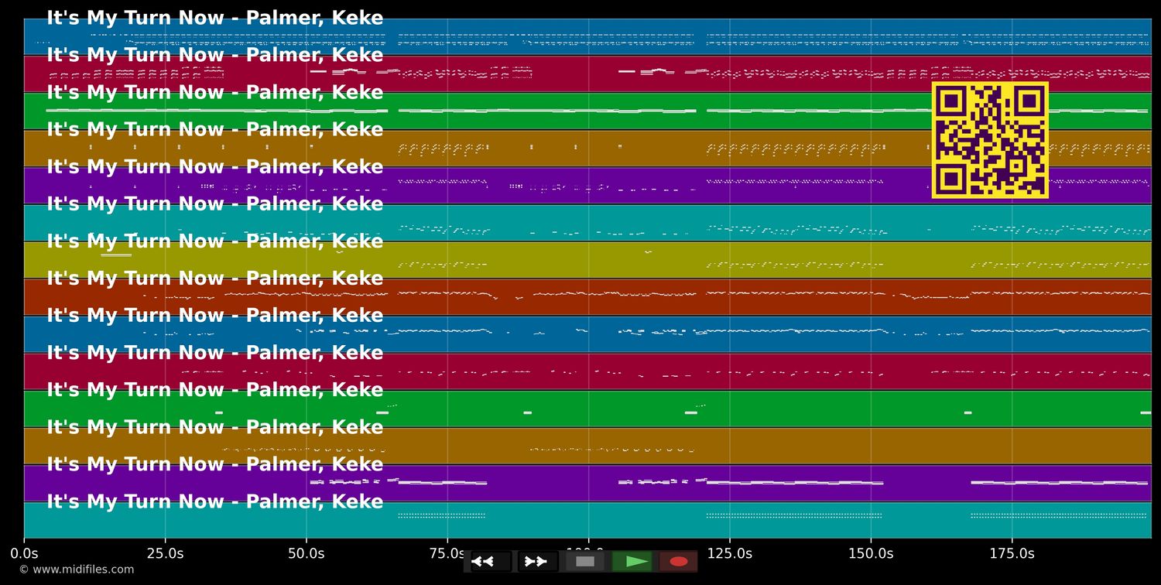Click the 0.0s time axis label
The width and height of the screenshot is (1161, 585).
(x=24, y=553)
